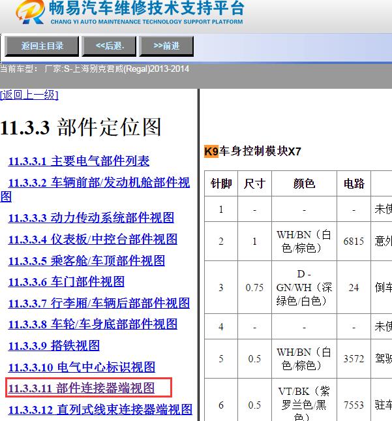Open 11.3.3.1 主要电气部件列表 link
Viewport: 392px width, 421px height.
[79, 161]
